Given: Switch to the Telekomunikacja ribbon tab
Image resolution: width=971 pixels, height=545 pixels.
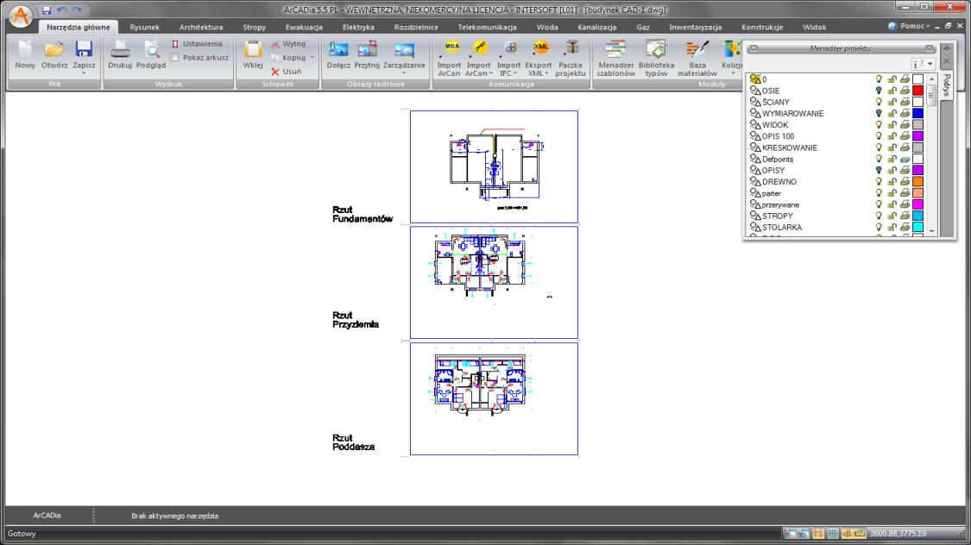Looking at the screenshot, I should coord(487,28).
